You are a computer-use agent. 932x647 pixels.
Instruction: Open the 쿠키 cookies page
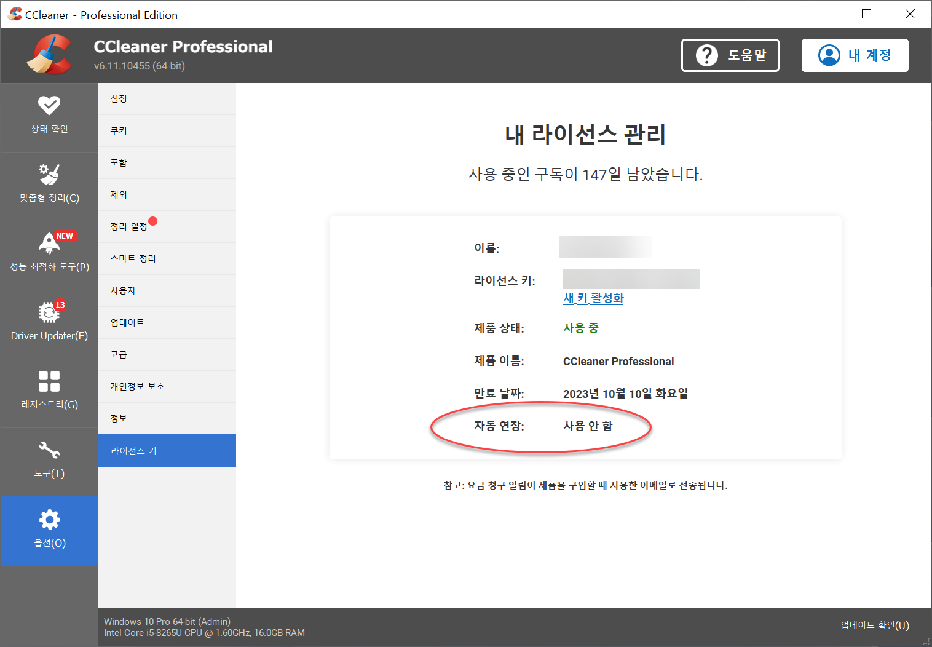[x=167, y=131]
